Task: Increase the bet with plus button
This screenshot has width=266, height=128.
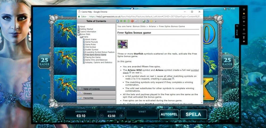Action: 121,116
